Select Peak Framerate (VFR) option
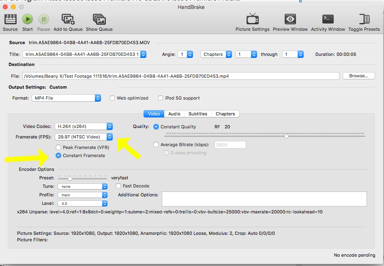This screenshot has height=266, width=384. (58, 147)
